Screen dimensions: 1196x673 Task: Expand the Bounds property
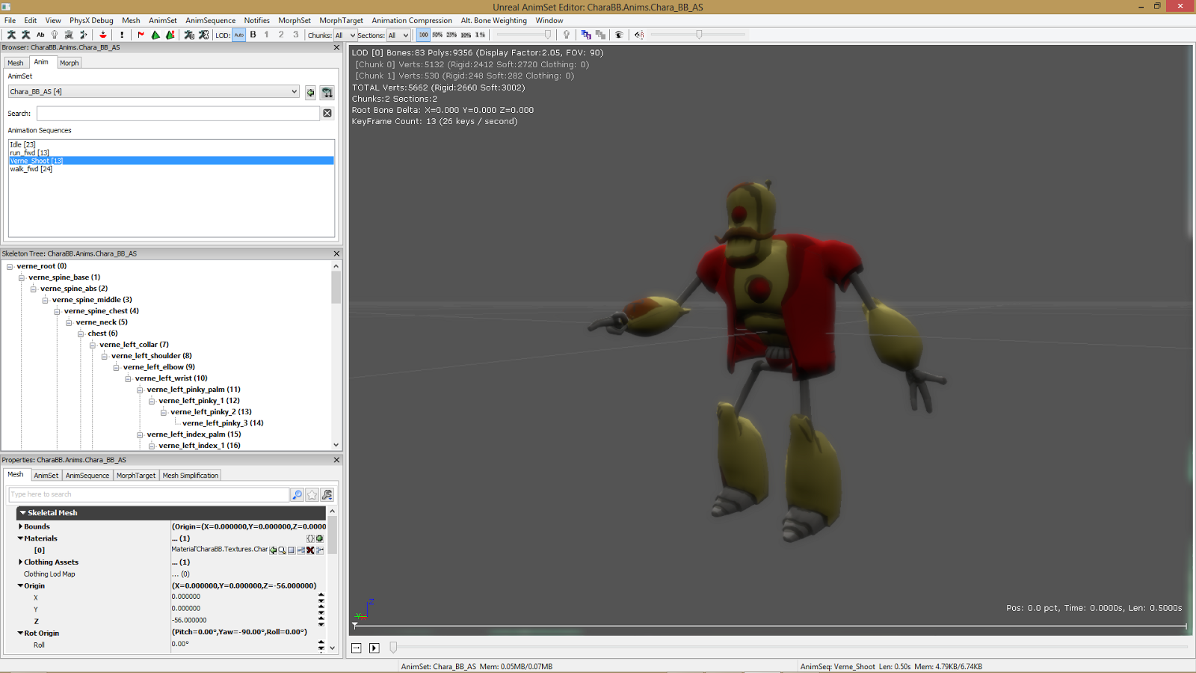(x=20, y=526)
